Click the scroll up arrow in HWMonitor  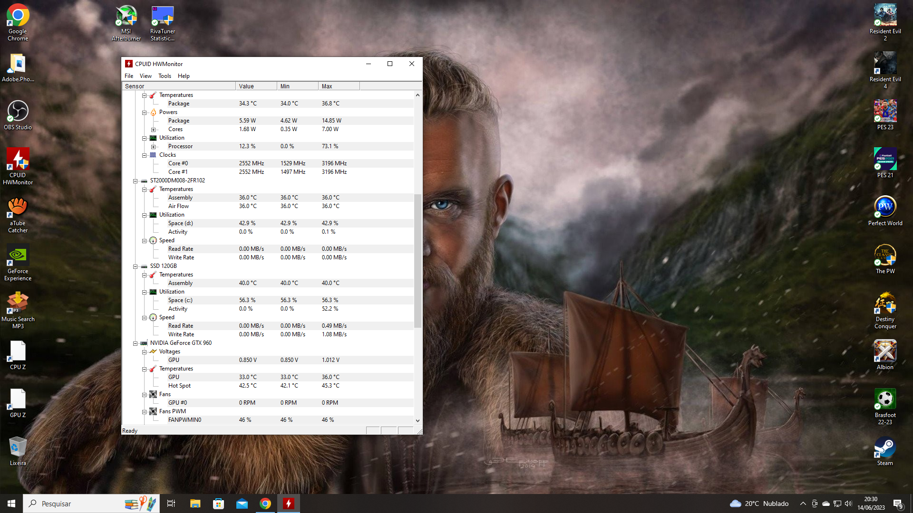(418, 95)
